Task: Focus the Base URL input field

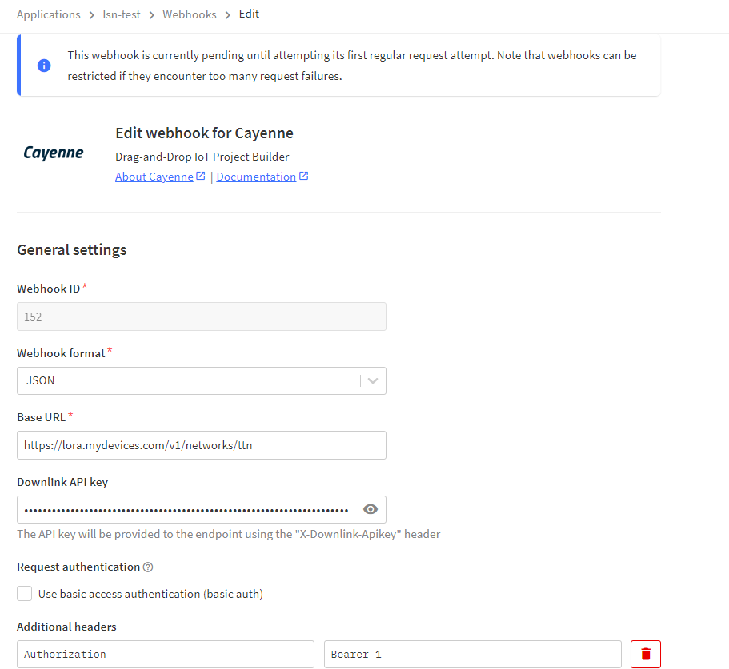Action: click(202, 445)
